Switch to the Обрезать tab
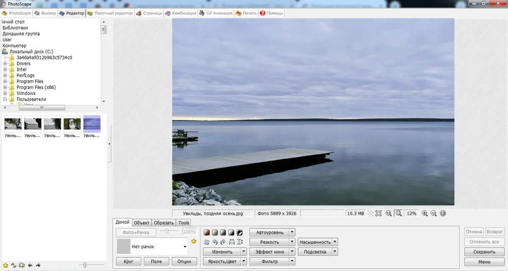 pyautogui.click(x=164, y=223)
